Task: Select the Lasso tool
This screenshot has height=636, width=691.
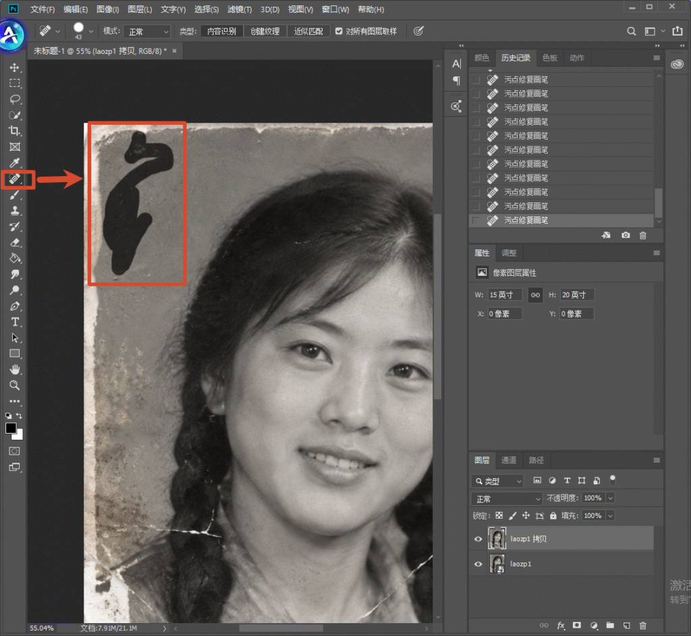Action: 15,99
